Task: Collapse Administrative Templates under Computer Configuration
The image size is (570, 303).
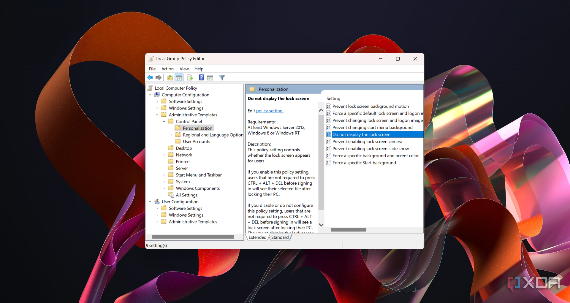Action: click(x=157, y=115)
